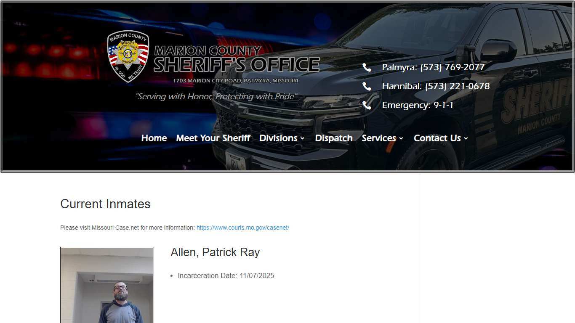Open the Meet Your Sheriff page
Viewport: 575px width, 323px height.
[213, 138]
